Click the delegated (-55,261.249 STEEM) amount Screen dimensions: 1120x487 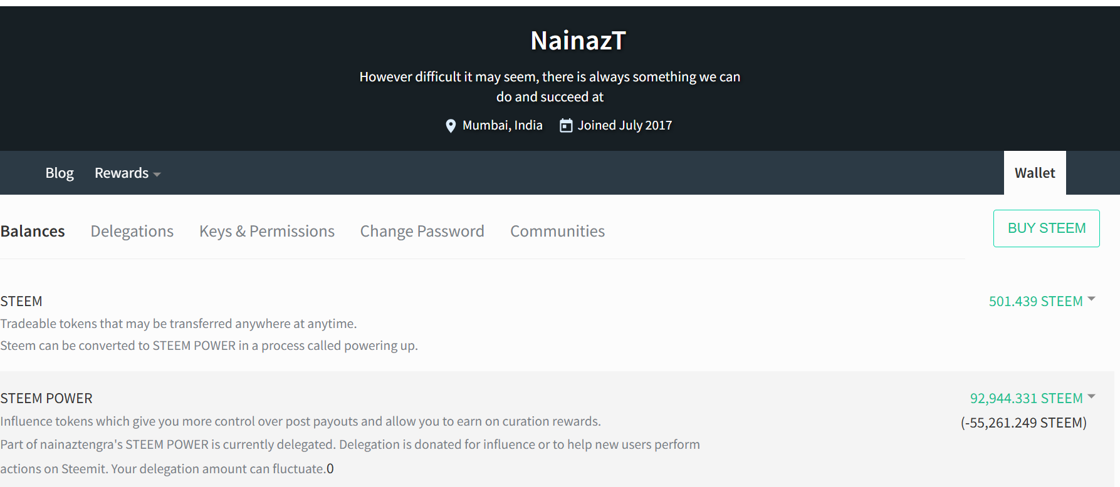point(1023,423)
